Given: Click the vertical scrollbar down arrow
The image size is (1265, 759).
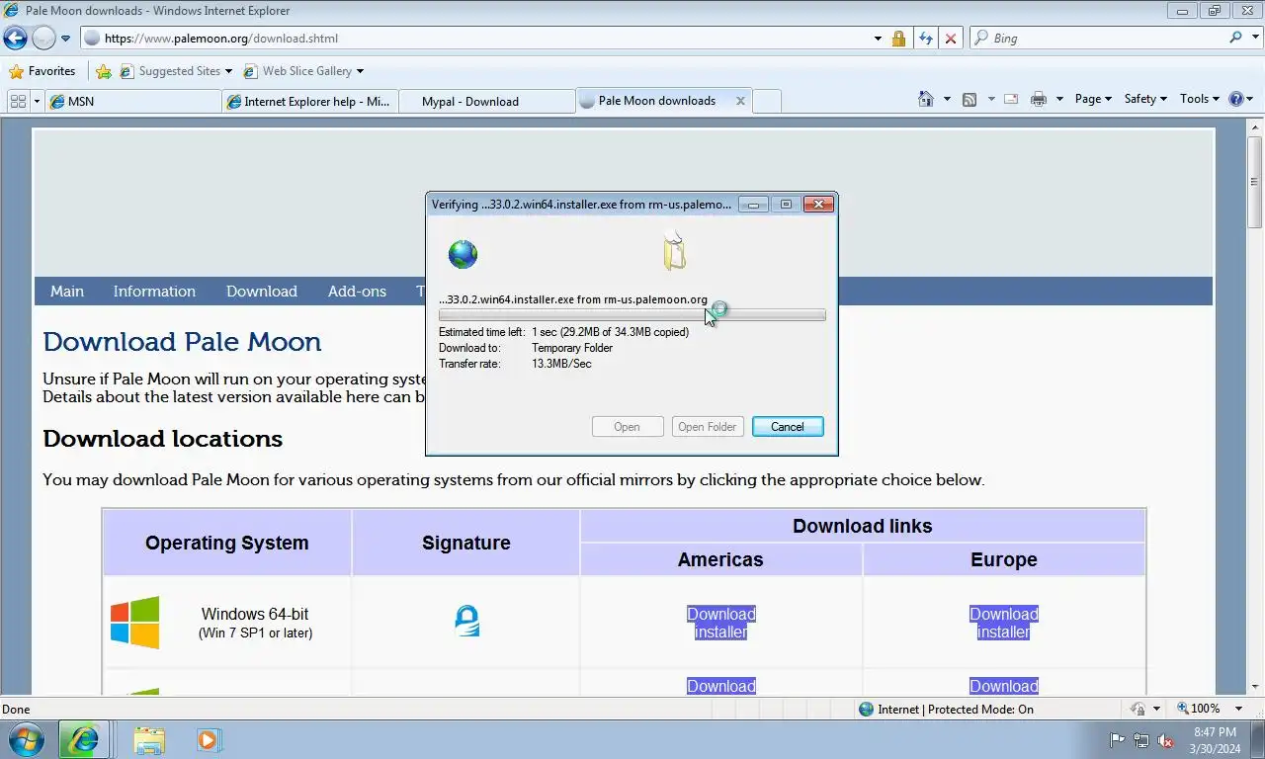Looking at the screenshot, I should pos(1255,686).
